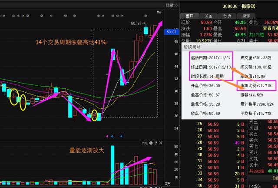
Task: Select the 买九 order book row
Action: (264, 159)
